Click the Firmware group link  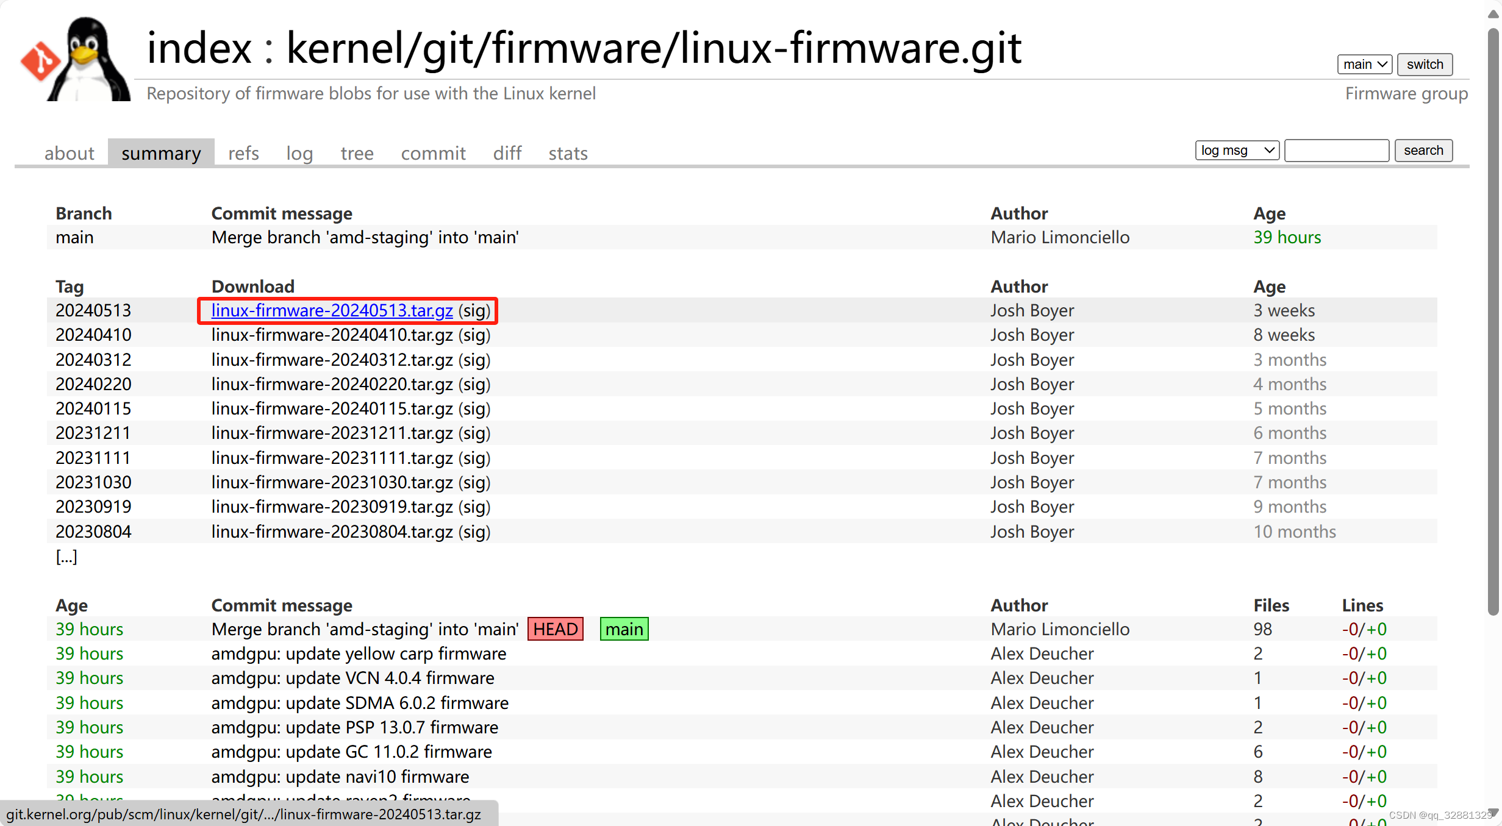[x=1406, y=94]
